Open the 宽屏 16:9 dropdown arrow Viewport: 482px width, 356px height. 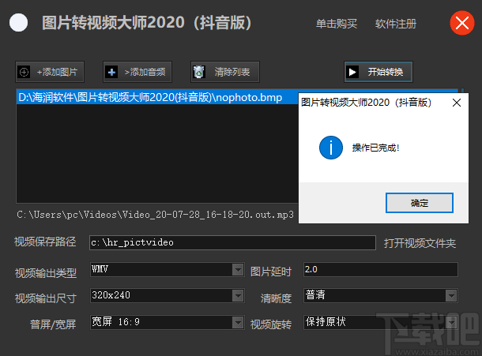tap(238, 323)
